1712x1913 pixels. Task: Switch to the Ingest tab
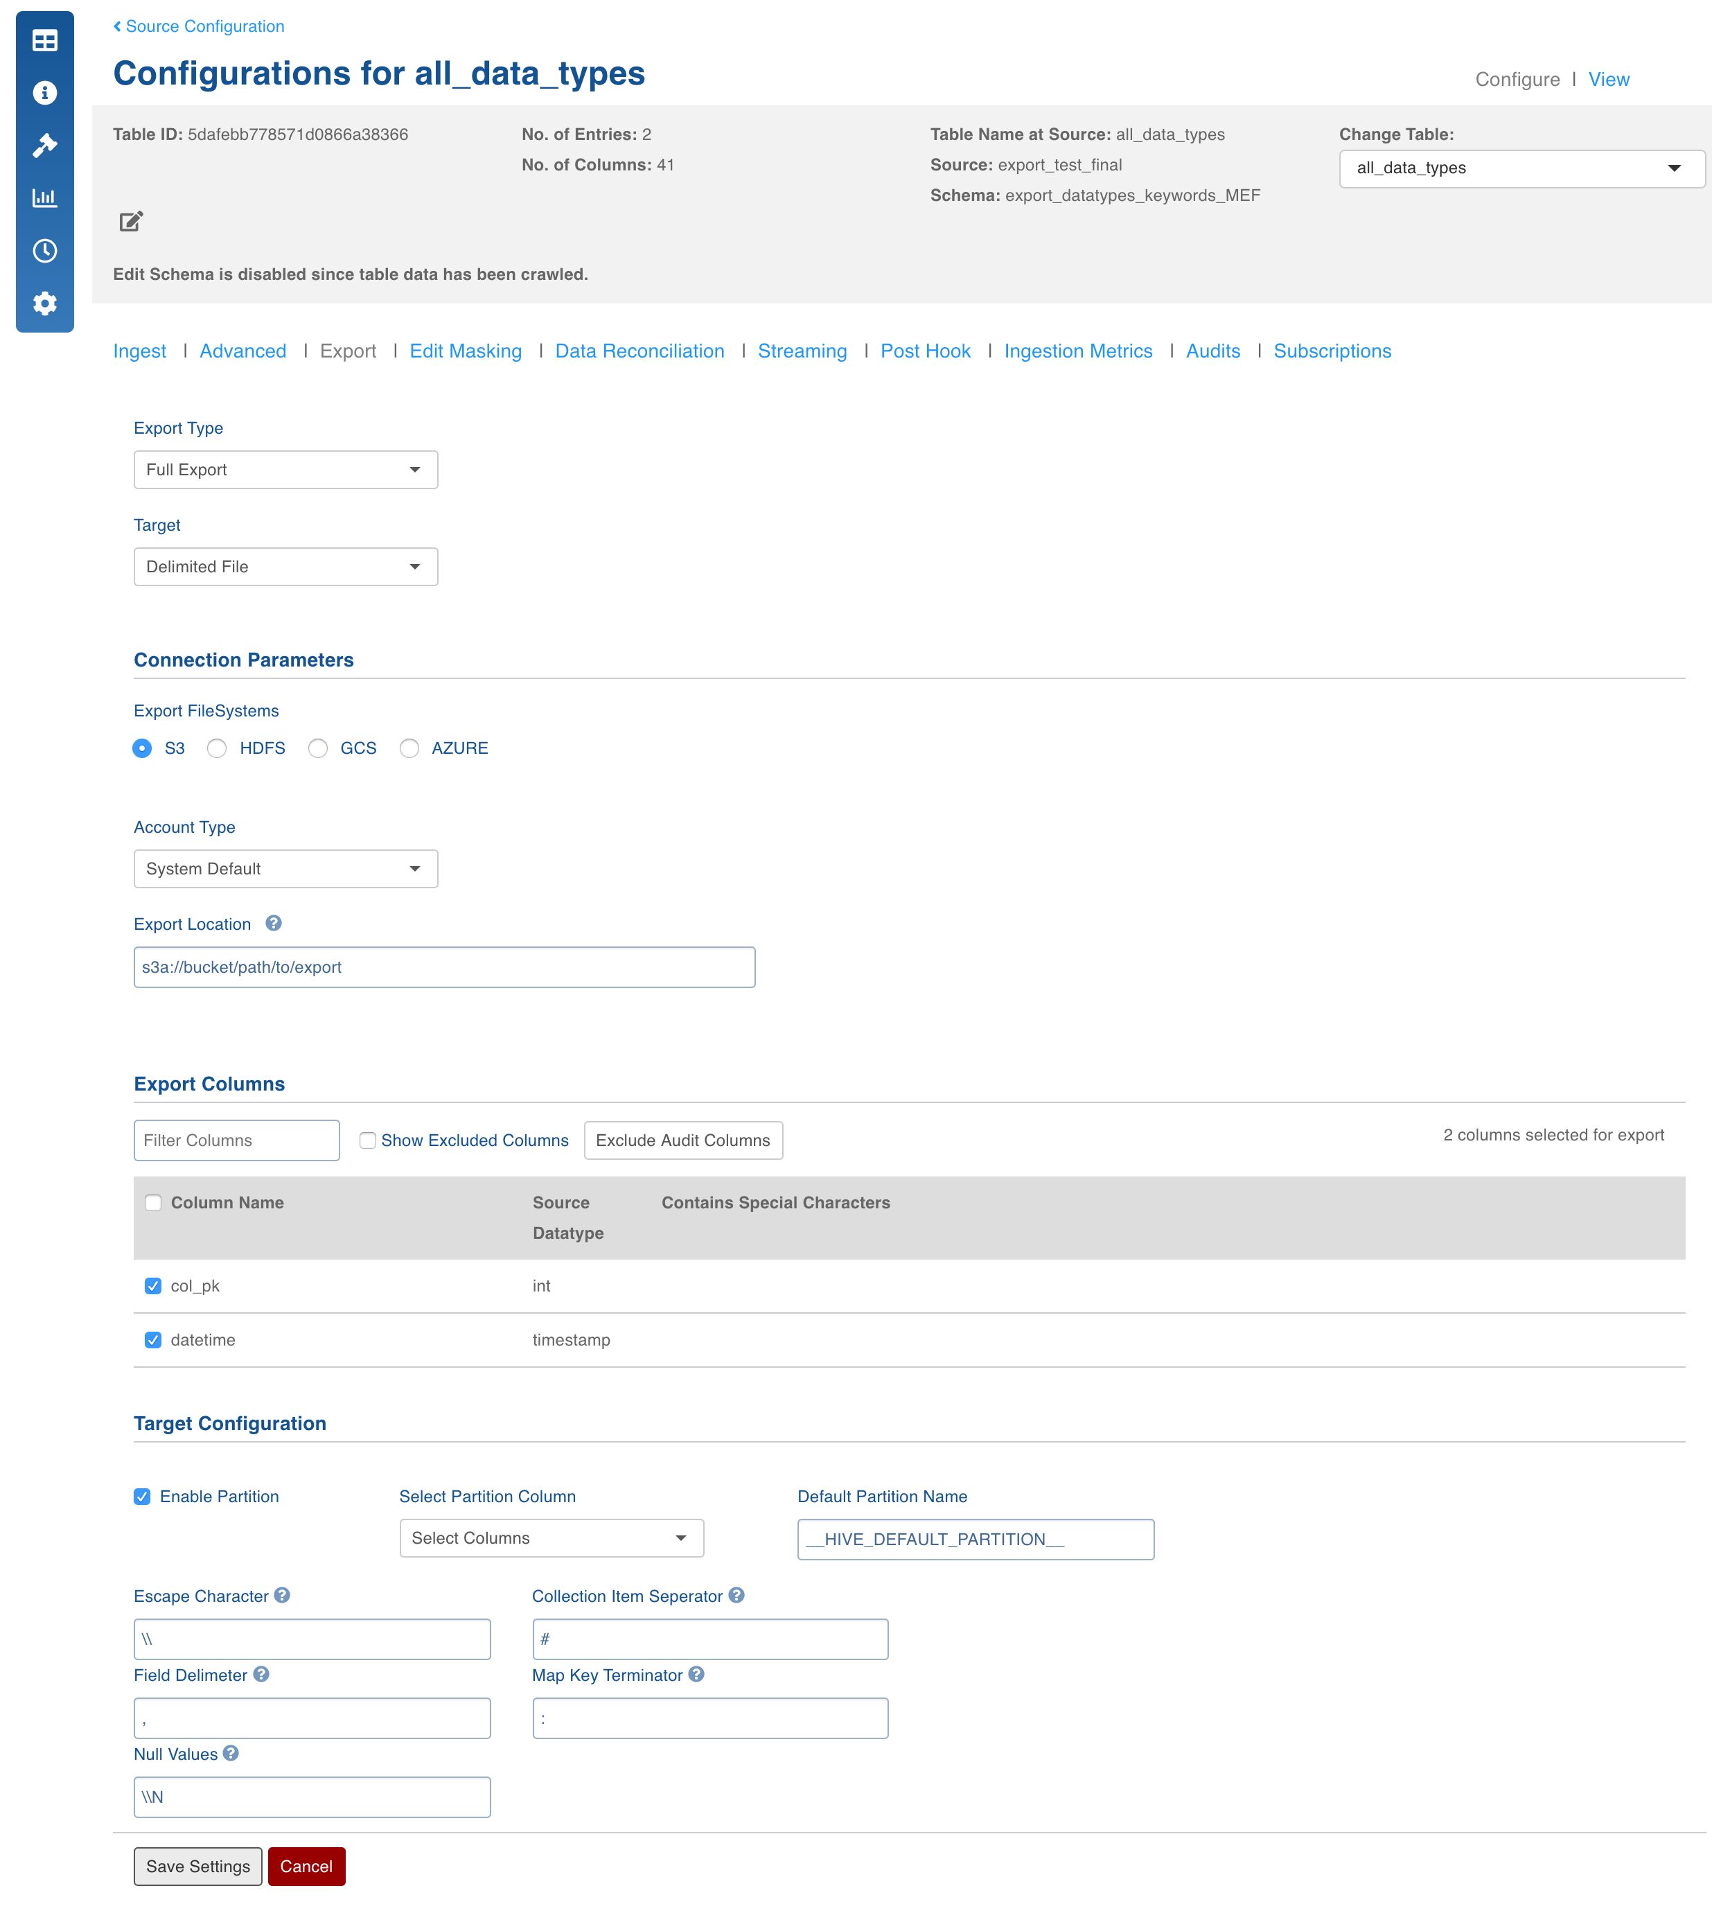139,351
